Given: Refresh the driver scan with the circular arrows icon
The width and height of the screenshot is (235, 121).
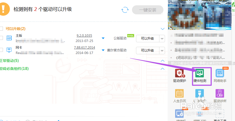Looking at the screenshot, I should point(125,10).
